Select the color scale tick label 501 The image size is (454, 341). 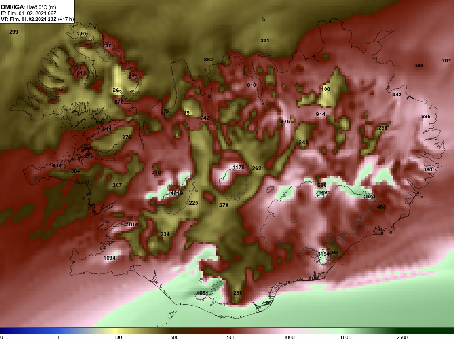point(231,337)
